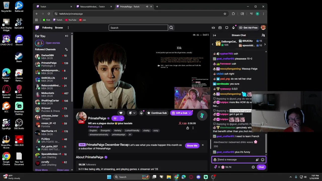Show previous gifter leaderboard entries
The height and width of the screenshot is (181, 322).
click(x=213, y=44)
